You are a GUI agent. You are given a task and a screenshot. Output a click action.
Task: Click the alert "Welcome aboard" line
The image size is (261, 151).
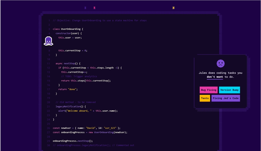[x=88, y=111]
